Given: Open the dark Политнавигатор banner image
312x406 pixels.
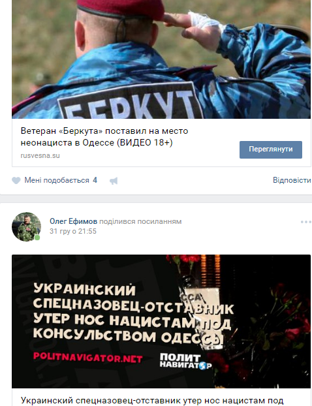Looking at the screenshot, I should tap(161, 321).
